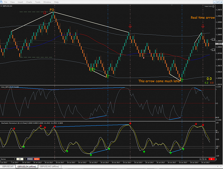Click the application icon left of File

point(1,2)
